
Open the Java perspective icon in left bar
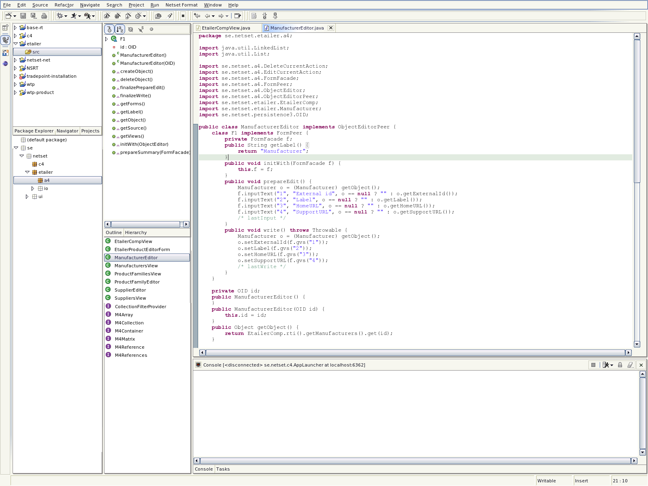pyautogui.click(x=5, y=40)
